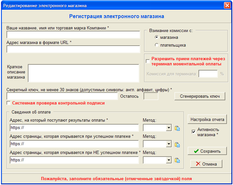The width and height of the screenshot is (233, 185).
Task: Expand Метод dropdown for successful payment page
Action: pyautogui.click(x=168, y=144)
